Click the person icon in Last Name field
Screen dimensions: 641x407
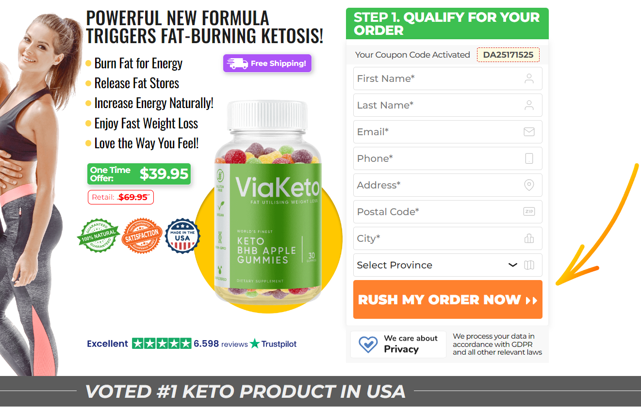click(529, 105)
